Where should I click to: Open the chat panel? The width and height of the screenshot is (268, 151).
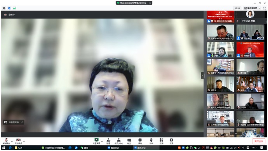click(129, 141)
